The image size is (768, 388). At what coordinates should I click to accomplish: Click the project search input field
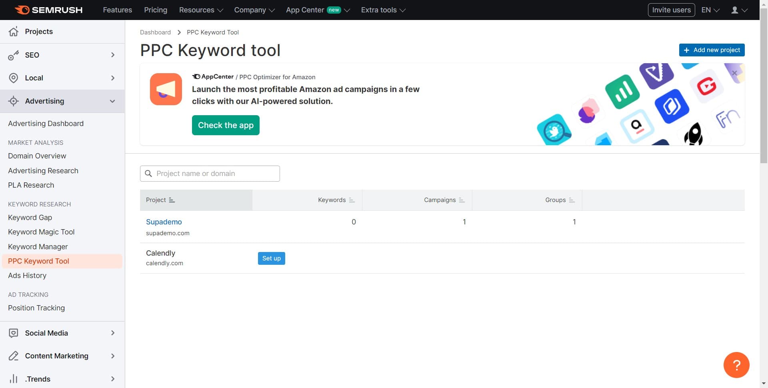[210, 173]
